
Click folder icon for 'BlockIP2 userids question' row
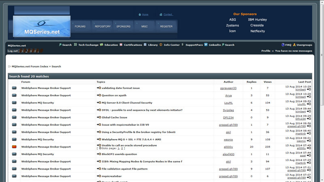[x=14, y=154]
